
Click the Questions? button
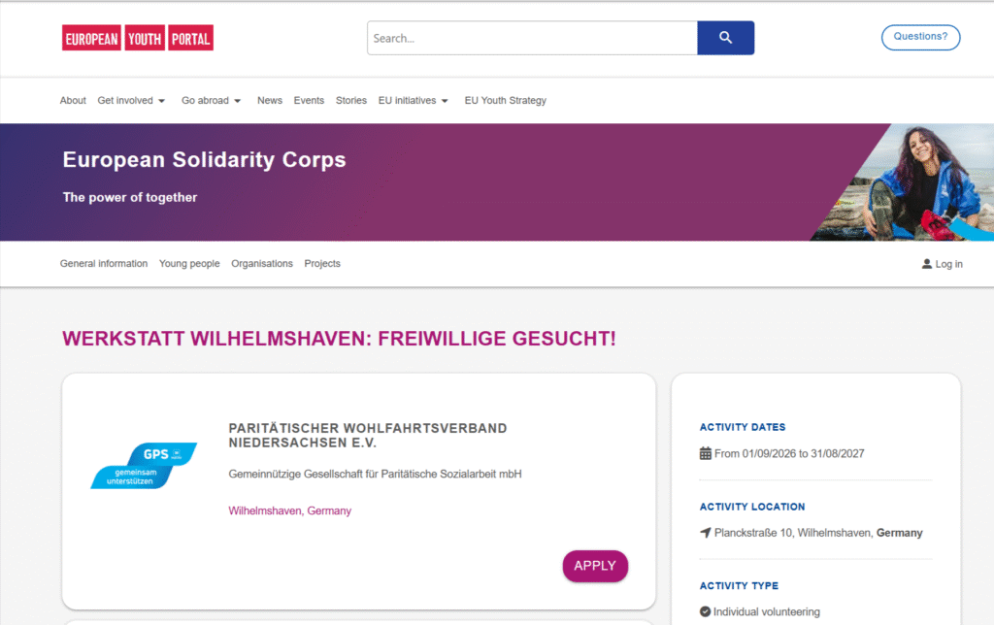point(920,37)
